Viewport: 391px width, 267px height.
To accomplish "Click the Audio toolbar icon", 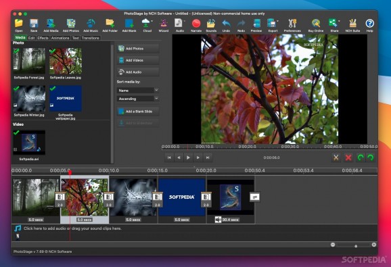I will pos(179,25).
